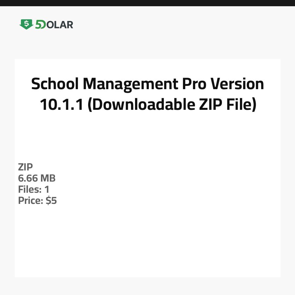
Task: Click the Price: $5 text
Action: 37,201
